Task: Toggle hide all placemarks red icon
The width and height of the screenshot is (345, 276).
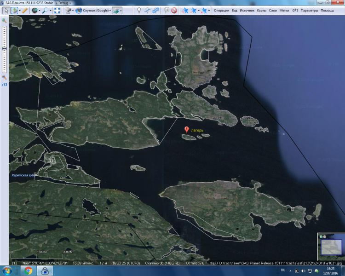Action: [x=174, y=10]
